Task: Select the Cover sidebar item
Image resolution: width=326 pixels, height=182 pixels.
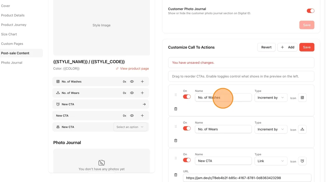Action: click(x=6, y=6)
